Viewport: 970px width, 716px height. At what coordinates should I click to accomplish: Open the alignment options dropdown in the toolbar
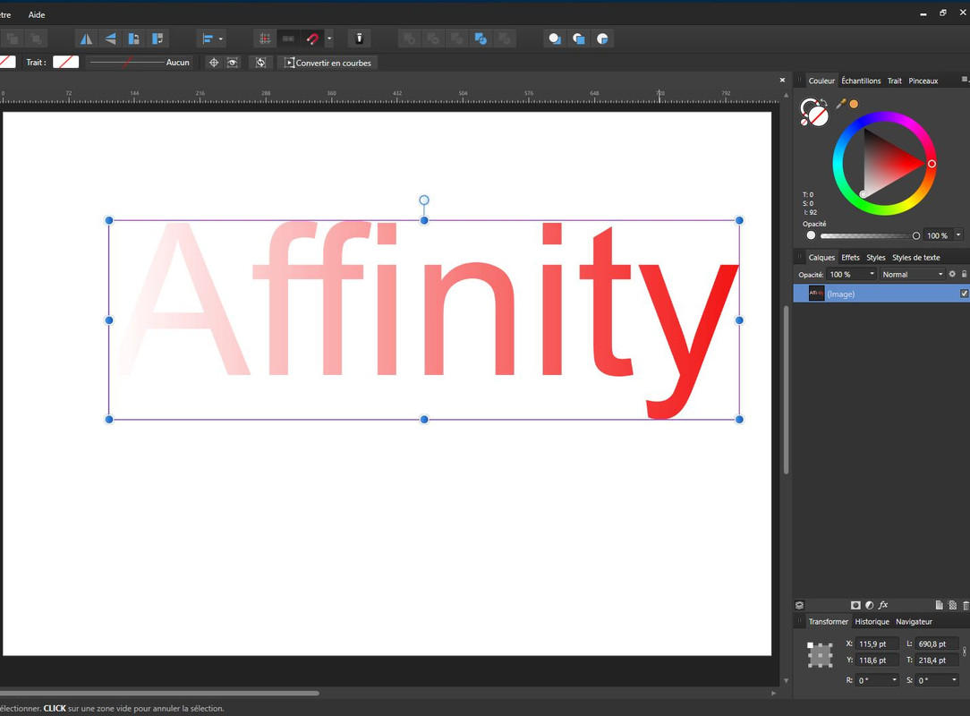[x=213, y=39]
